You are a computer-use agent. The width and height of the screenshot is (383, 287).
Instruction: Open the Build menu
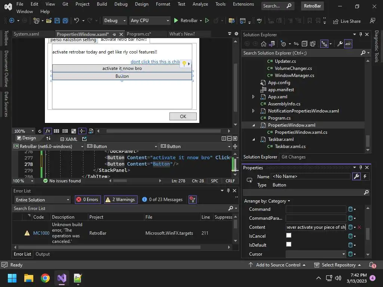[x=102, y=4]
